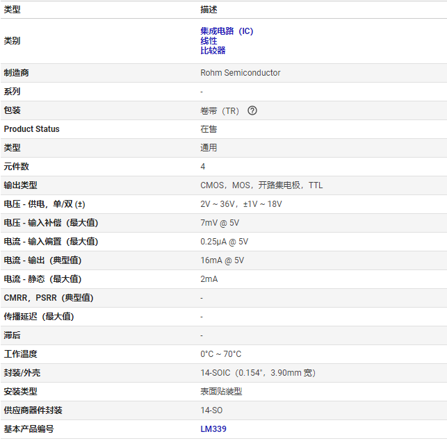Click the 描述 column header
447x441 pixels.
pyautogui.click(x=209, y=10)
